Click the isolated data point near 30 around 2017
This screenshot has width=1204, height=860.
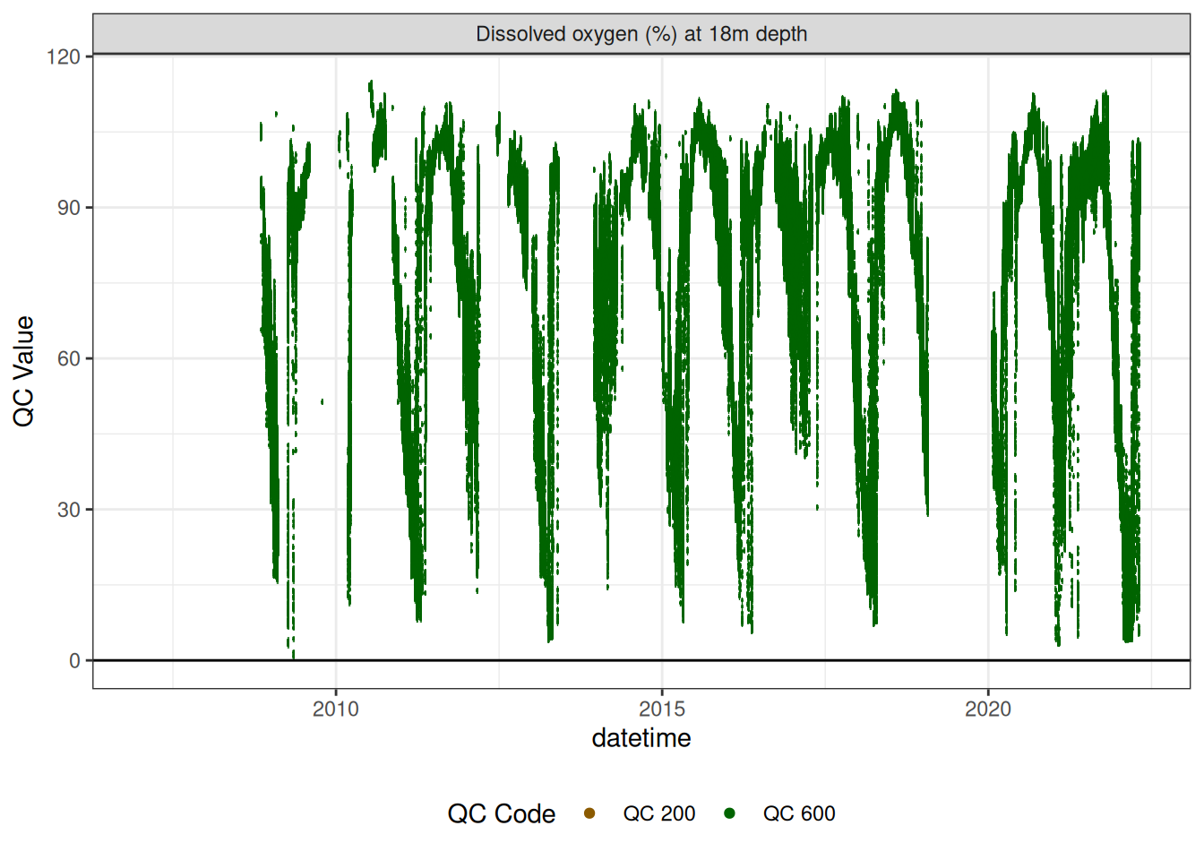817,507
